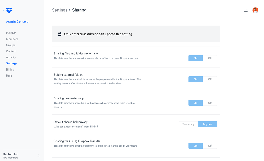Screen dimensions: 264x161
Task: Navigate to Groups in the sidebar
Action: [x=11, y=45]
